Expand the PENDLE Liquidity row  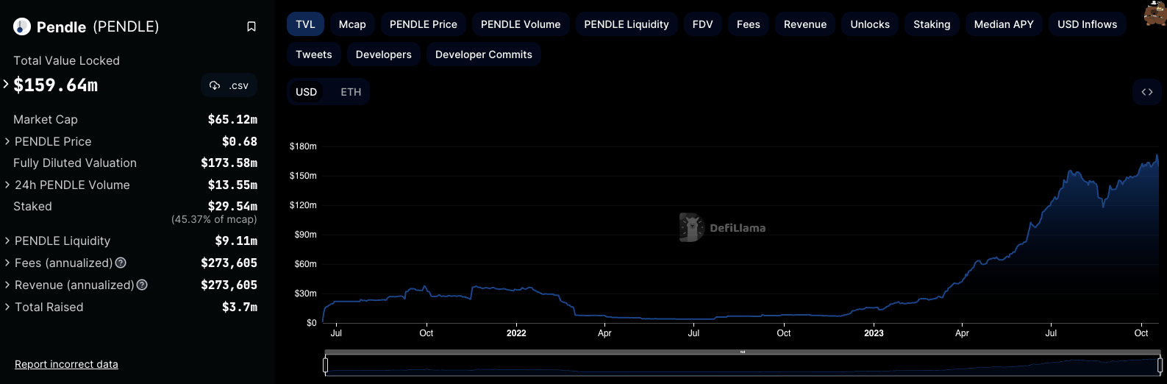click(7, 241)
